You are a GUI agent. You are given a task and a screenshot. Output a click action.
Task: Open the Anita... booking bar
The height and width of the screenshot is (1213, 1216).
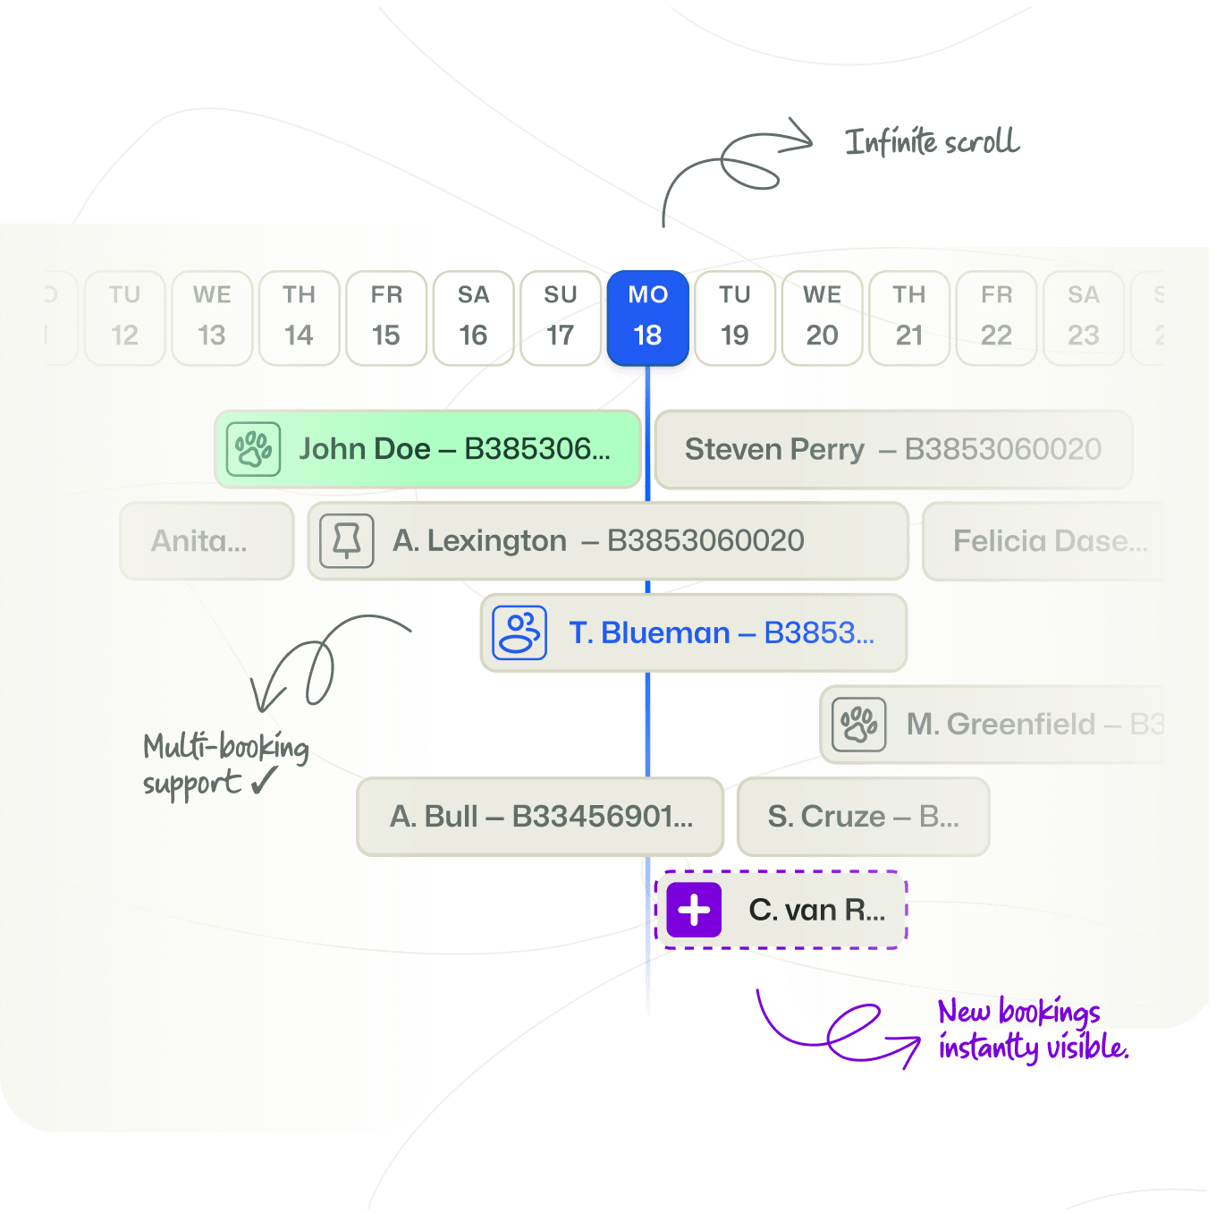(x=207, y=541)
